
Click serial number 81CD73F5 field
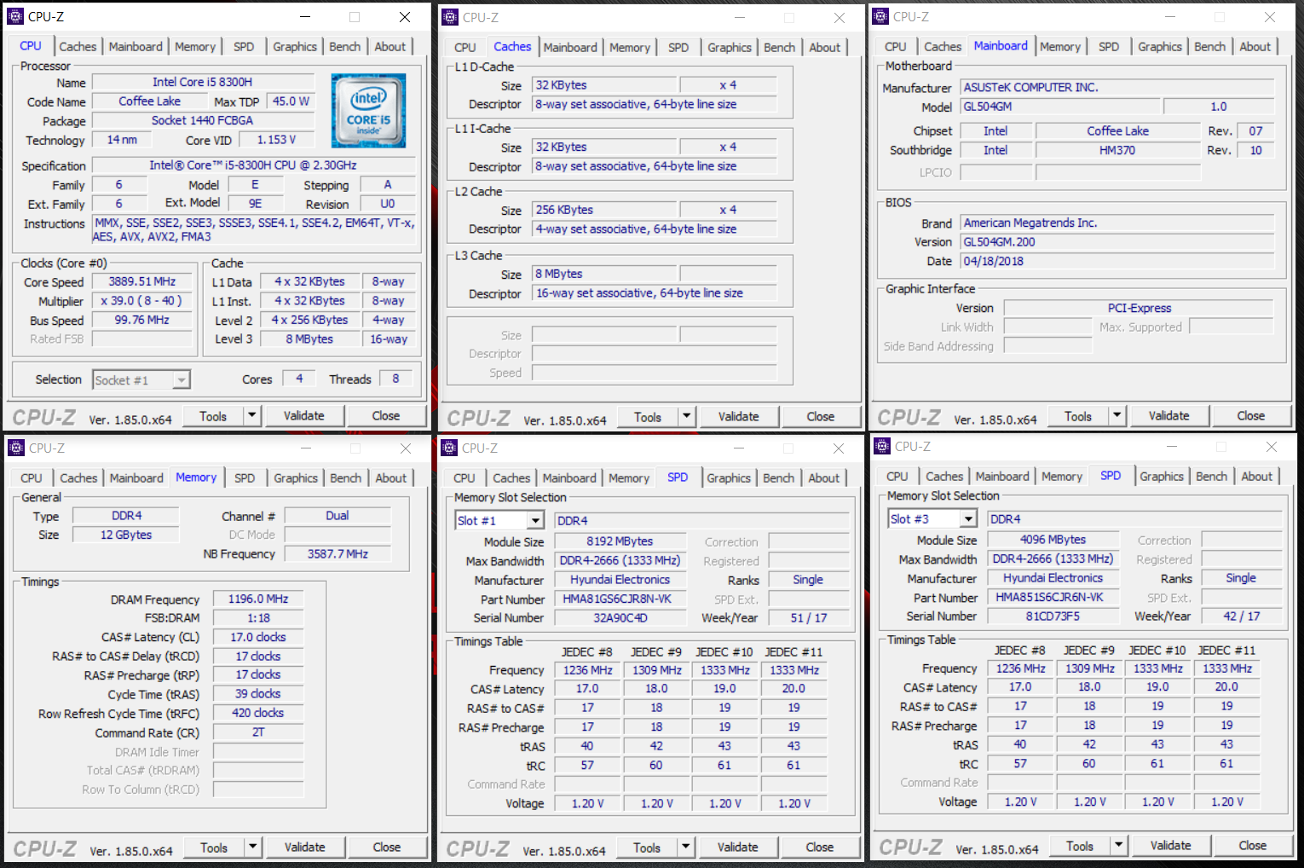[1053, 616]
